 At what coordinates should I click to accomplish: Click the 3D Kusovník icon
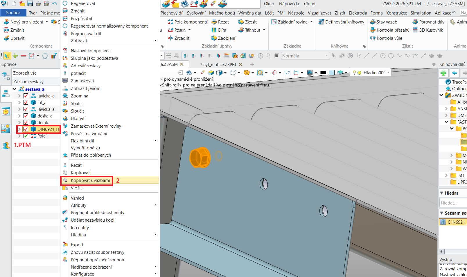(415, 30)
